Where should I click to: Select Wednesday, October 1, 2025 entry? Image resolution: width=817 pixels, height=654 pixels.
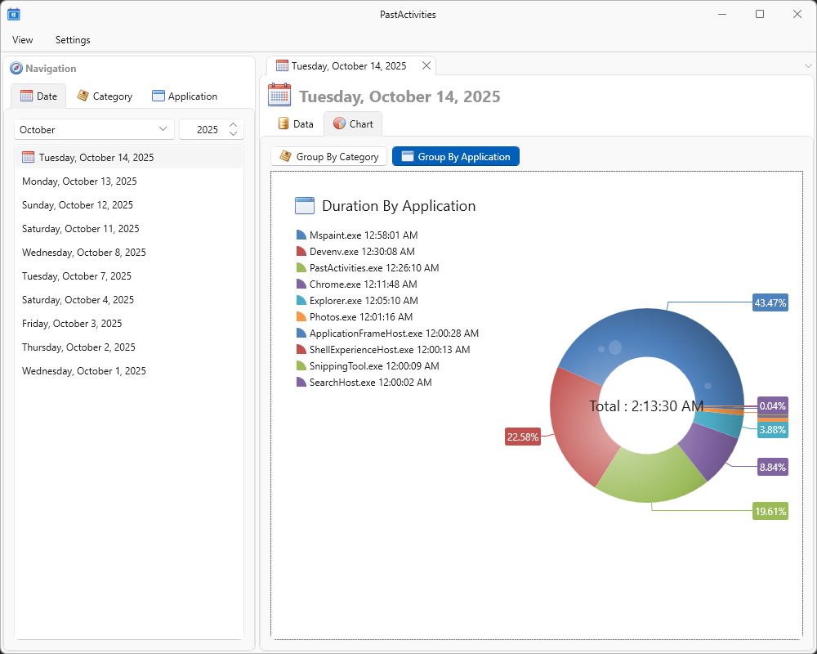coord(84,371)
